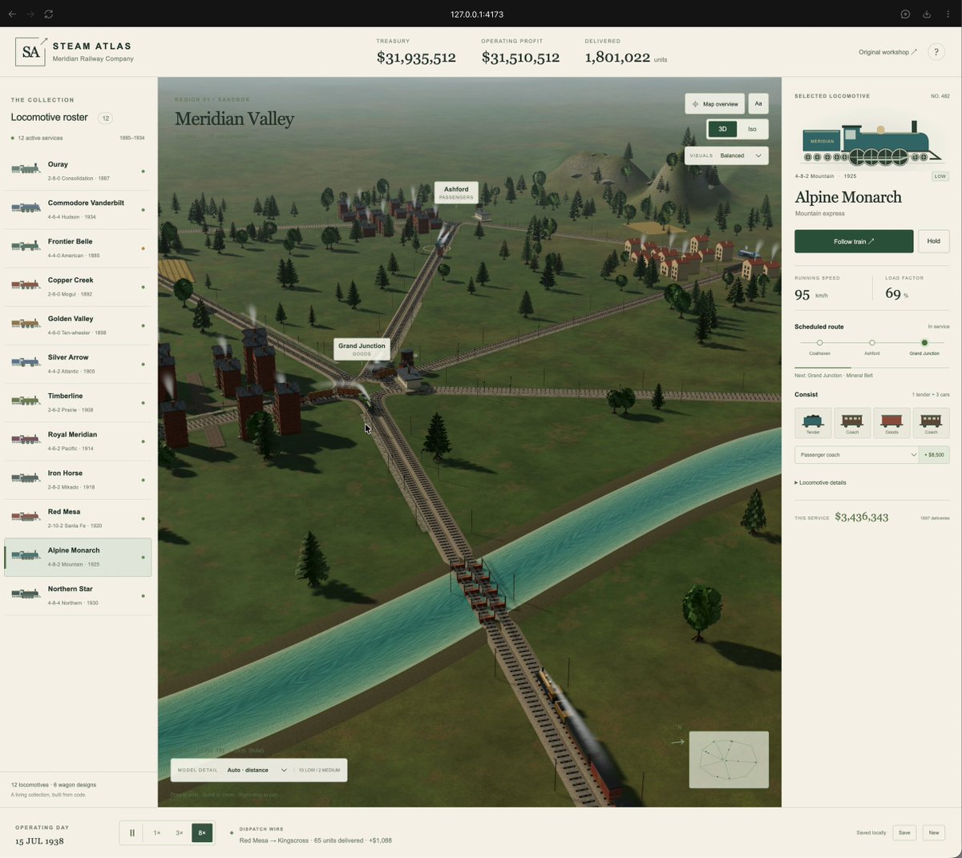
Task: Click the dispatch wire Red Mesa message
Action: coord(316,840)
